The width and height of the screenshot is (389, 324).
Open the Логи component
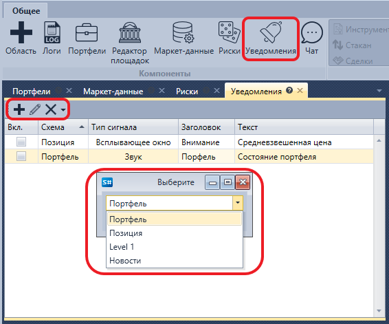[52, 38]
